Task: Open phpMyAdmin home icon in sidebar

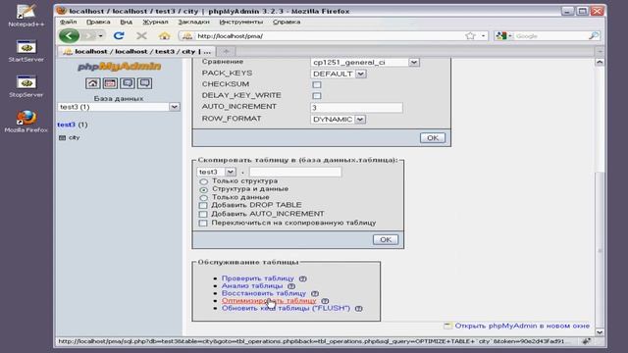Action: click(92, 83)
